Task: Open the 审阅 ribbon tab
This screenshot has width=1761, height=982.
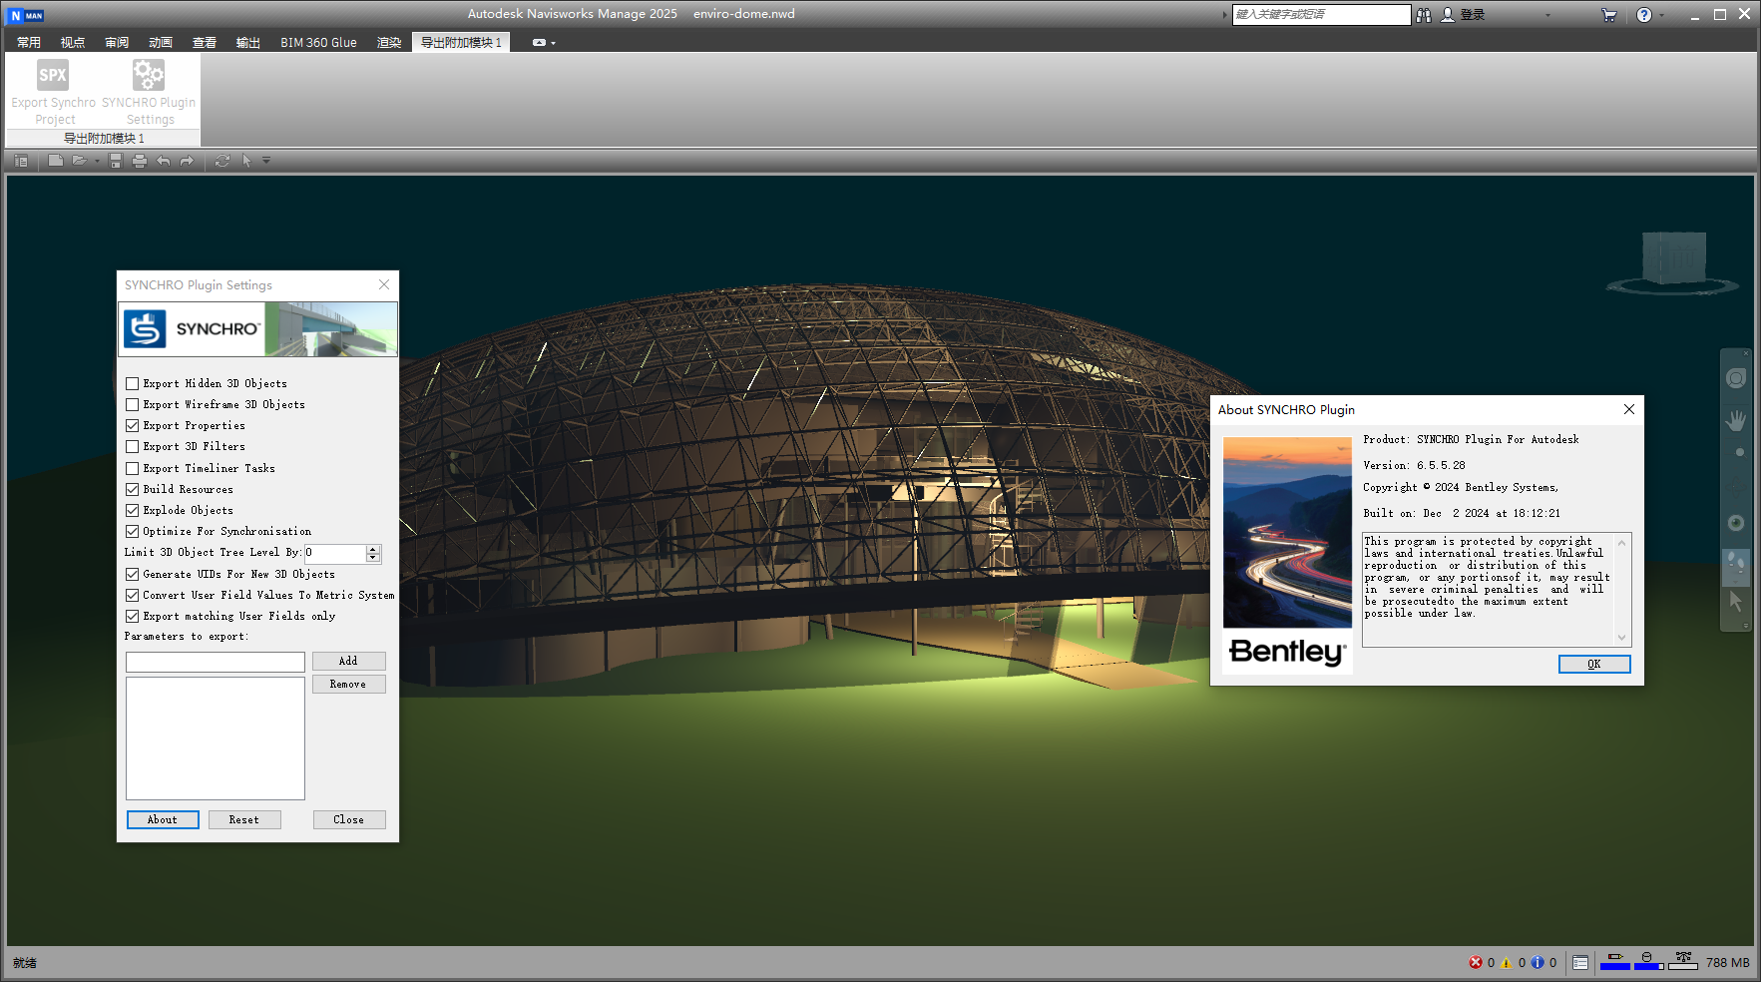Action: tap(117, 43)
